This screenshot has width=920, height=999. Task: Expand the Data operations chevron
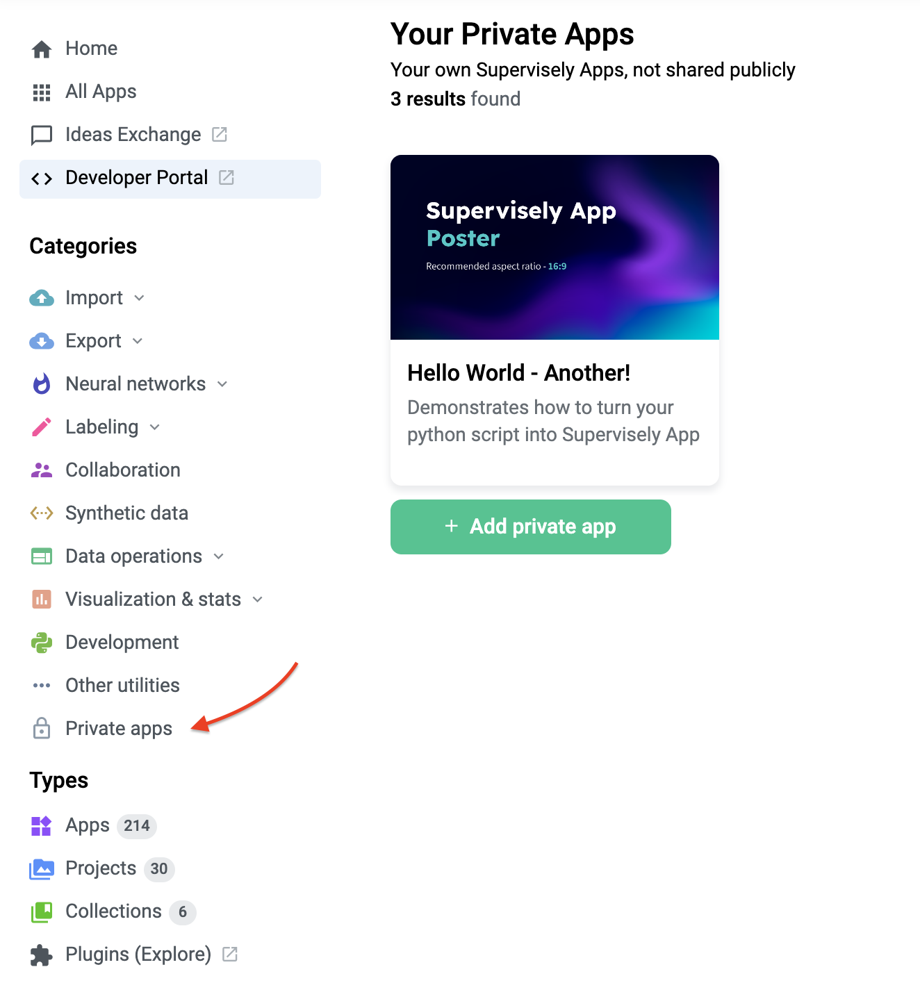coord(219,556)
